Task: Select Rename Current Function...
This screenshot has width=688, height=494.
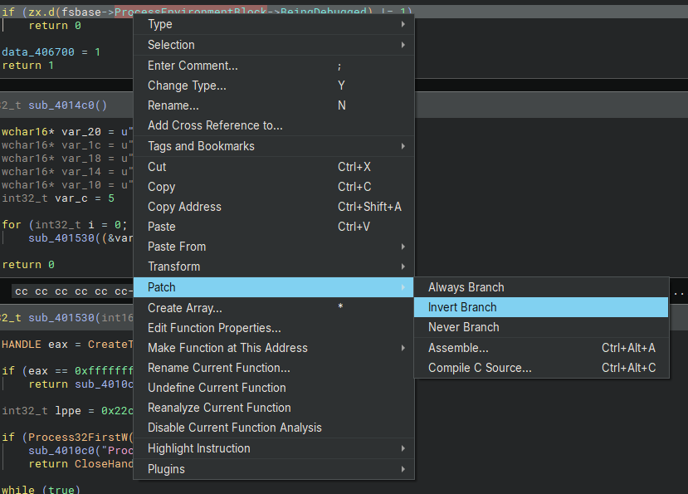Action: pyautogui.click(x=273, y=368)
